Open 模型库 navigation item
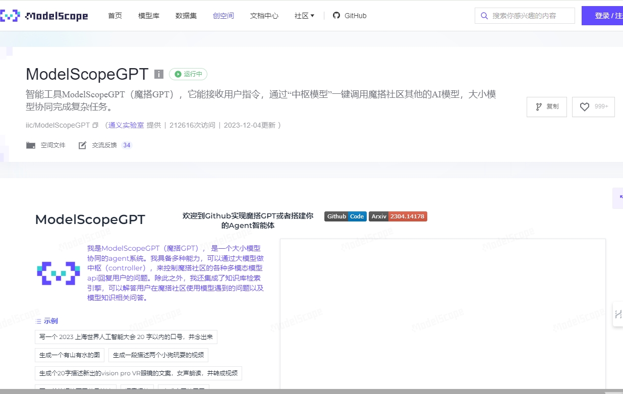Screen dimensions: 623x394 pyautogui.click(x=149, y=16)
